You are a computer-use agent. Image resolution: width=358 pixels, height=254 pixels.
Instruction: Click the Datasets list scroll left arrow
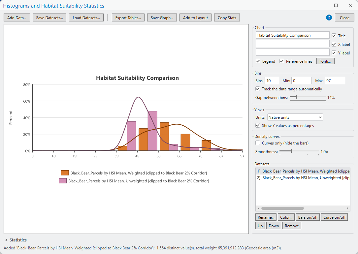pyautogui.click(x=258, y=208)
